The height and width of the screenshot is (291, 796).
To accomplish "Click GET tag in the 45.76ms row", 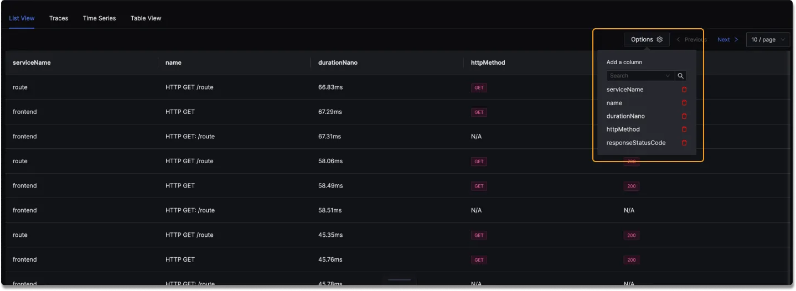I will tap(479, 260).
